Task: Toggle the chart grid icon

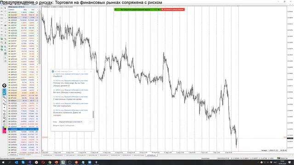Action: click(x=5, y=54)
